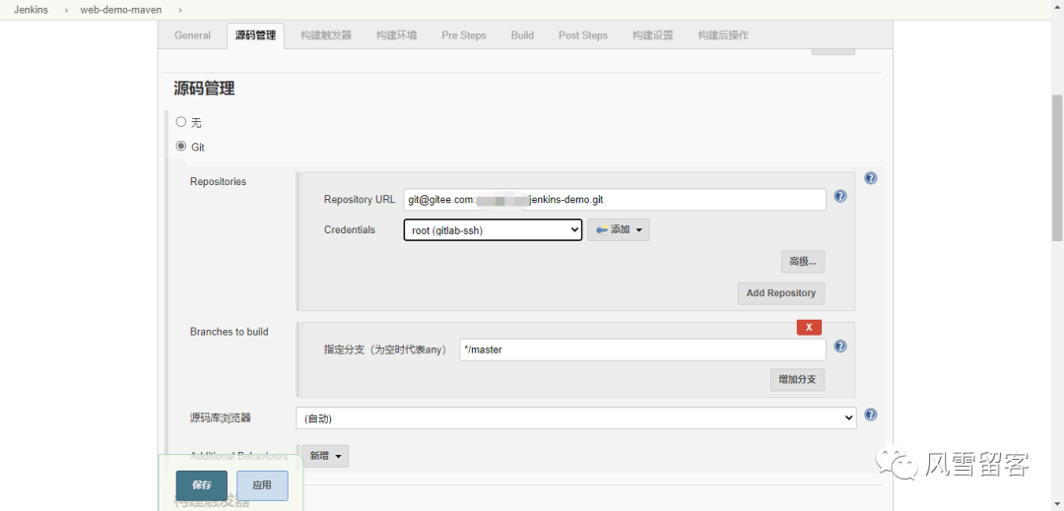Open the Post Steps tab

tap(583, 35)
